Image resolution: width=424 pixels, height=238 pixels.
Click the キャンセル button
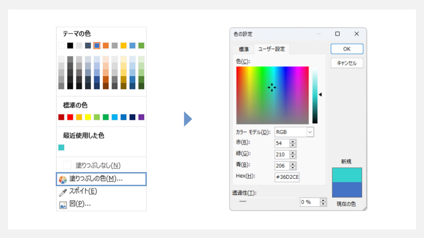(x=346, y=63)
